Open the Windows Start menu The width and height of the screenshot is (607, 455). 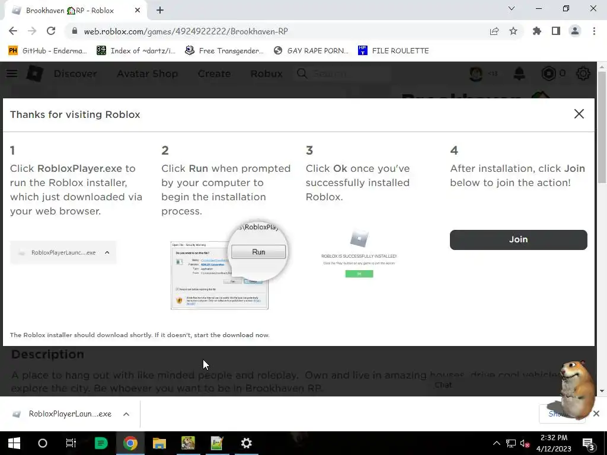coord(14,443)
